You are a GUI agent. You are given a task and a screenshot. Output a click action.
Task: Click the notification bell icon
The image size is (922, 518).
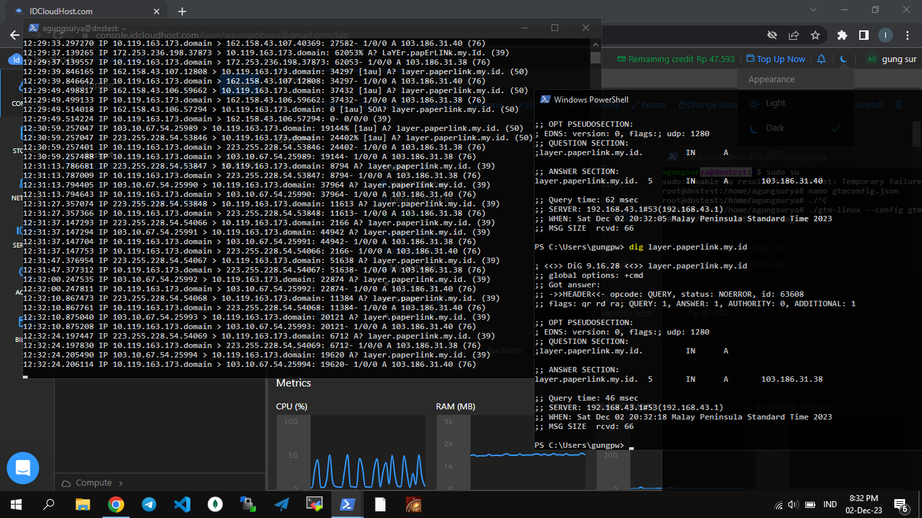[x=821, y=59]
